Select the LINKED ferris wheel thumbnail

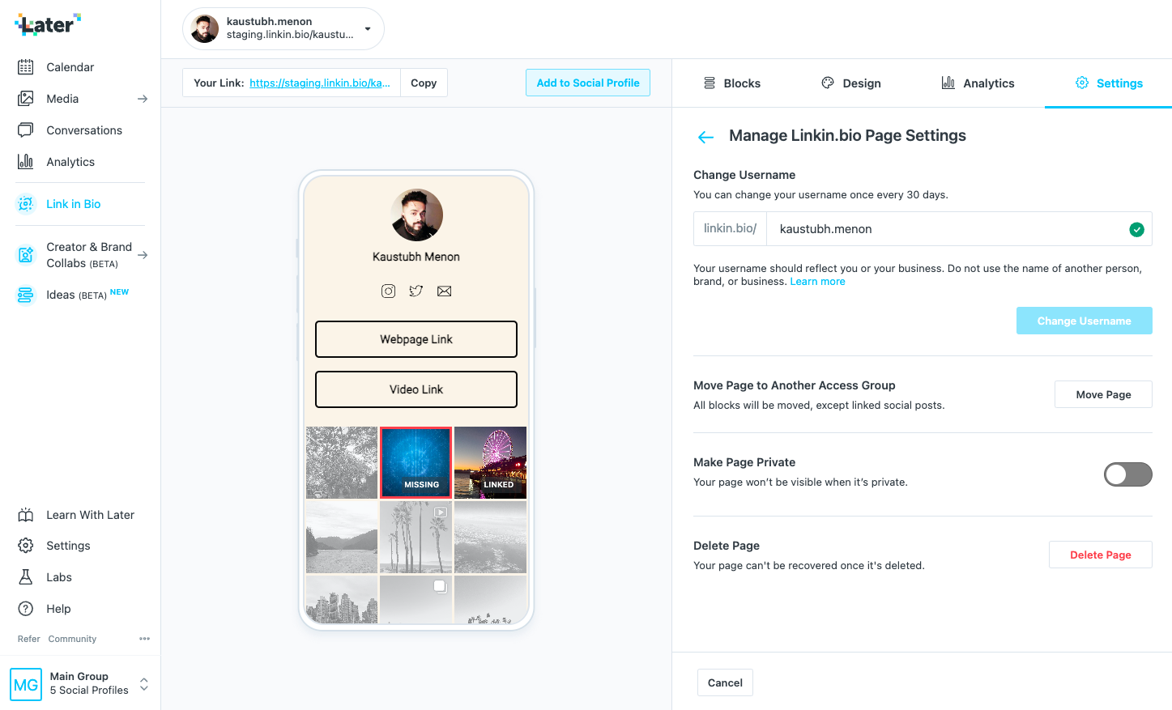(491, 462)
